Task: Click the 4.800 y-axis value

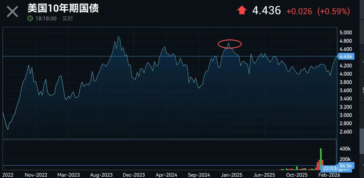Action: pos(346,41)
